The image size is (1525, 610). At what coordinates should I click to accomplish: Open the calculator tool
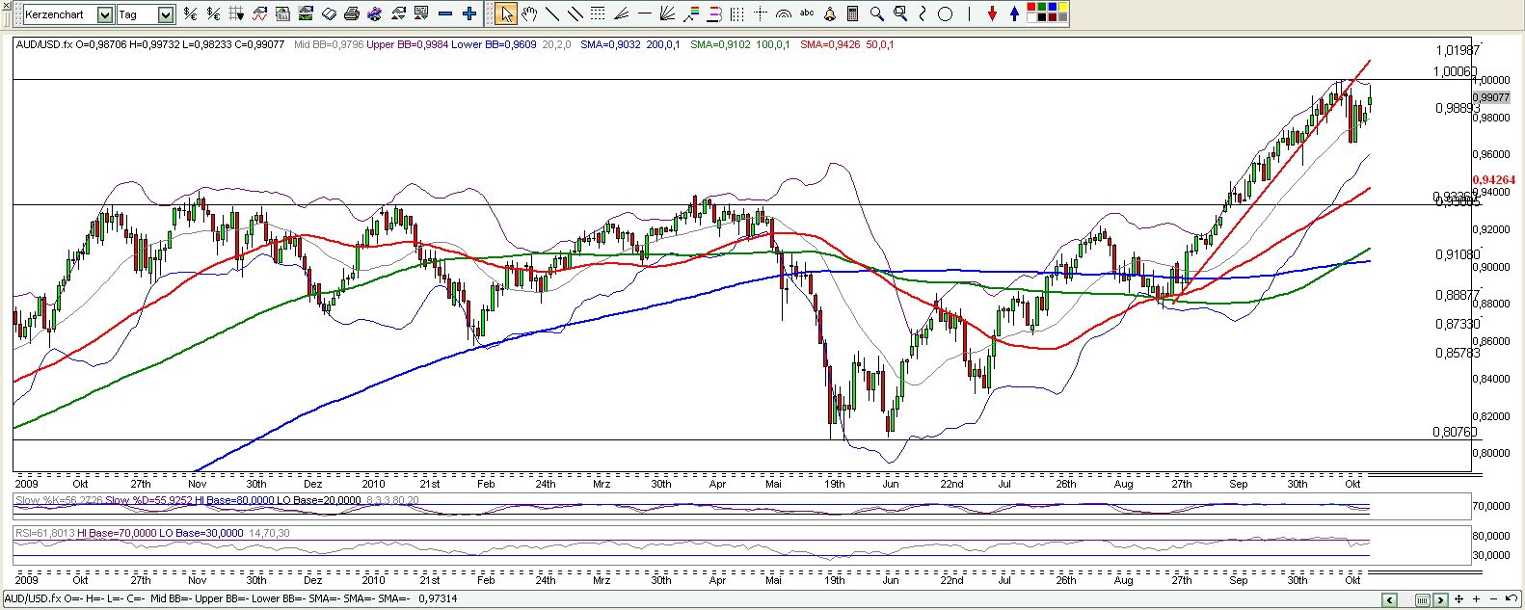(x=852, y=14)
